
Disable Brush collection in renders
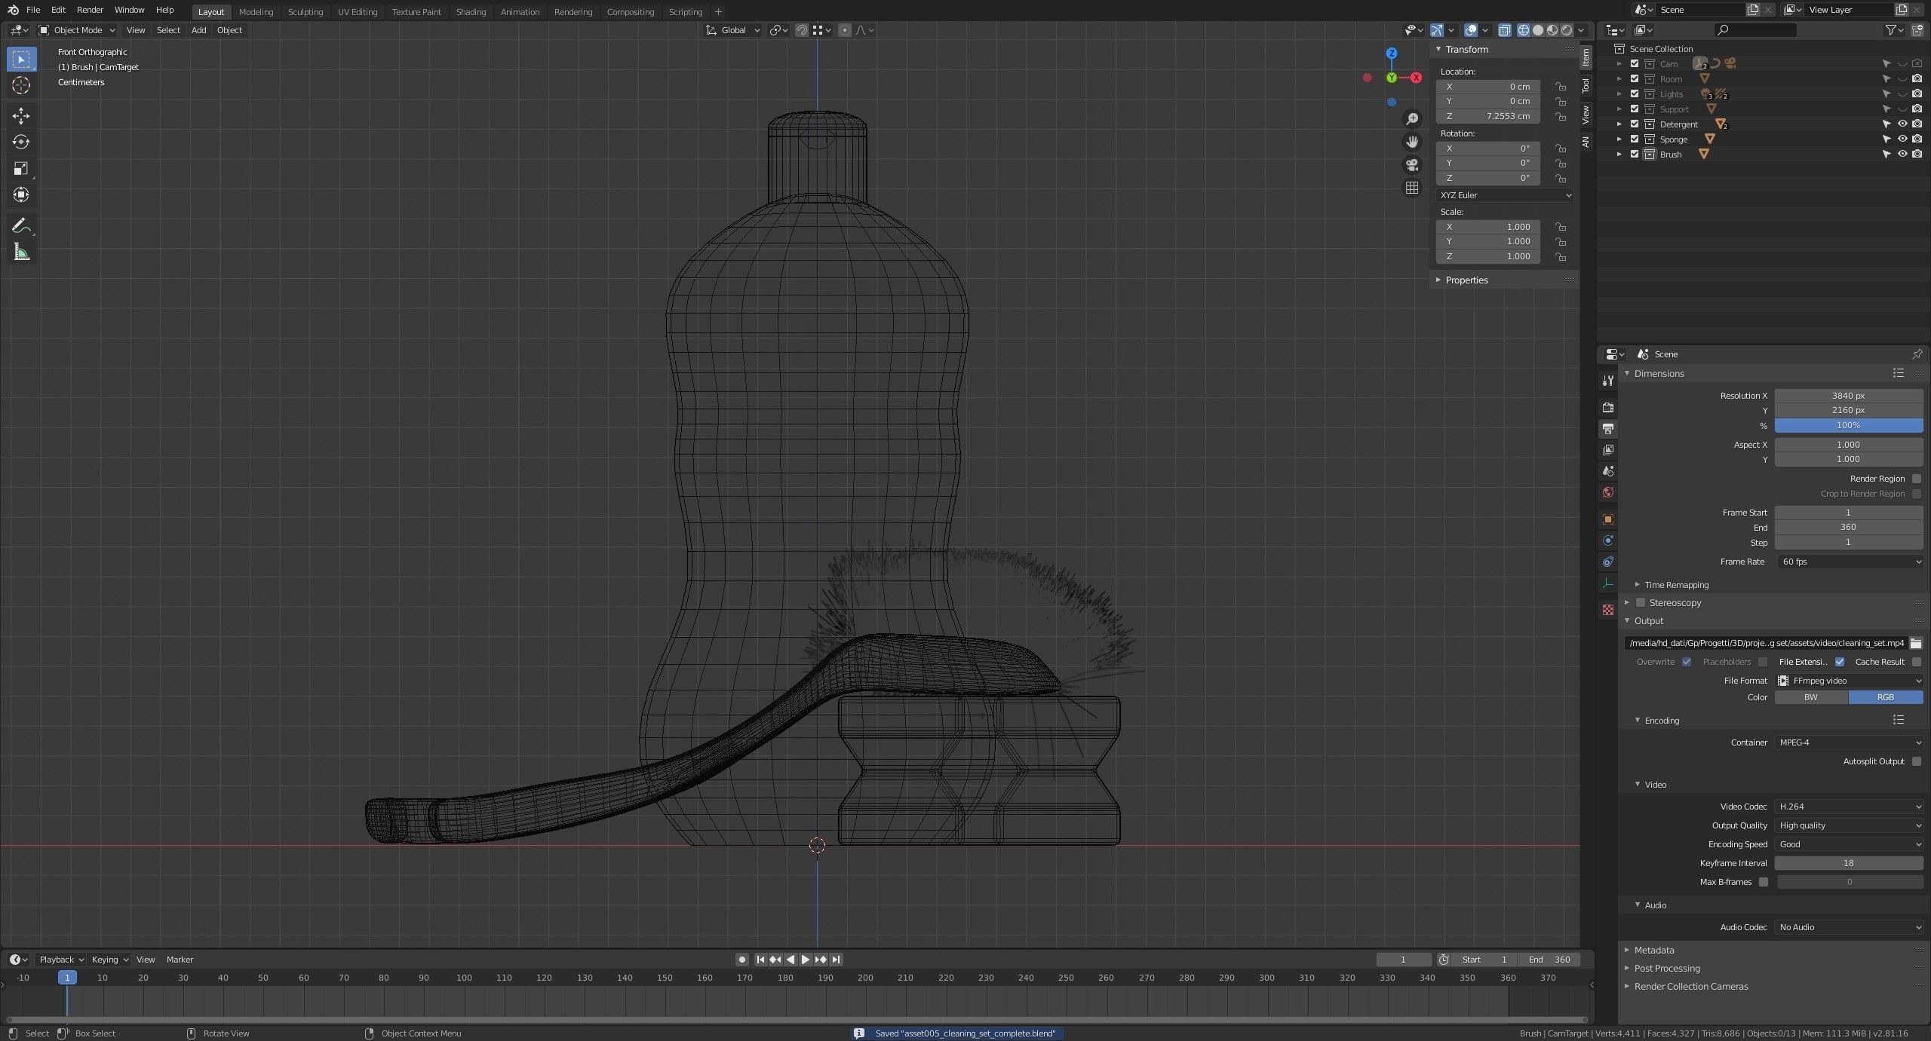point(1917,155)
